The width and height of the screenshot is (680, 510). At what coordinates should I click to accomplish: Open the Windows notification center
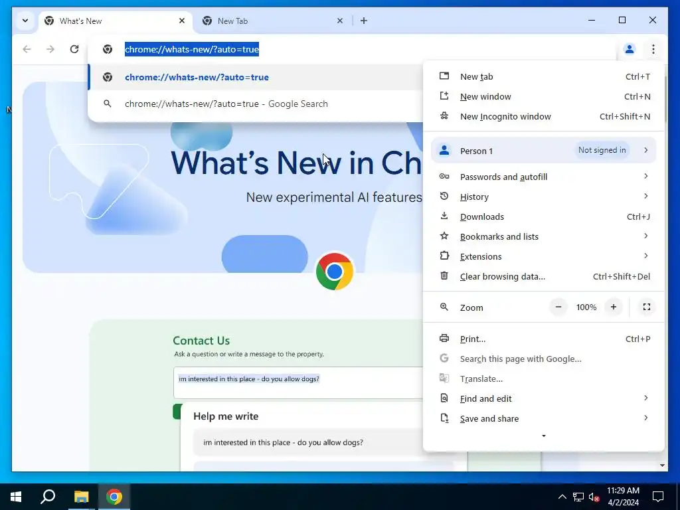658,497
